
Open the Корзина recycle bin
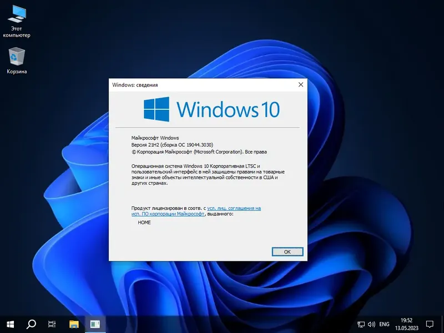coord(16,58)
